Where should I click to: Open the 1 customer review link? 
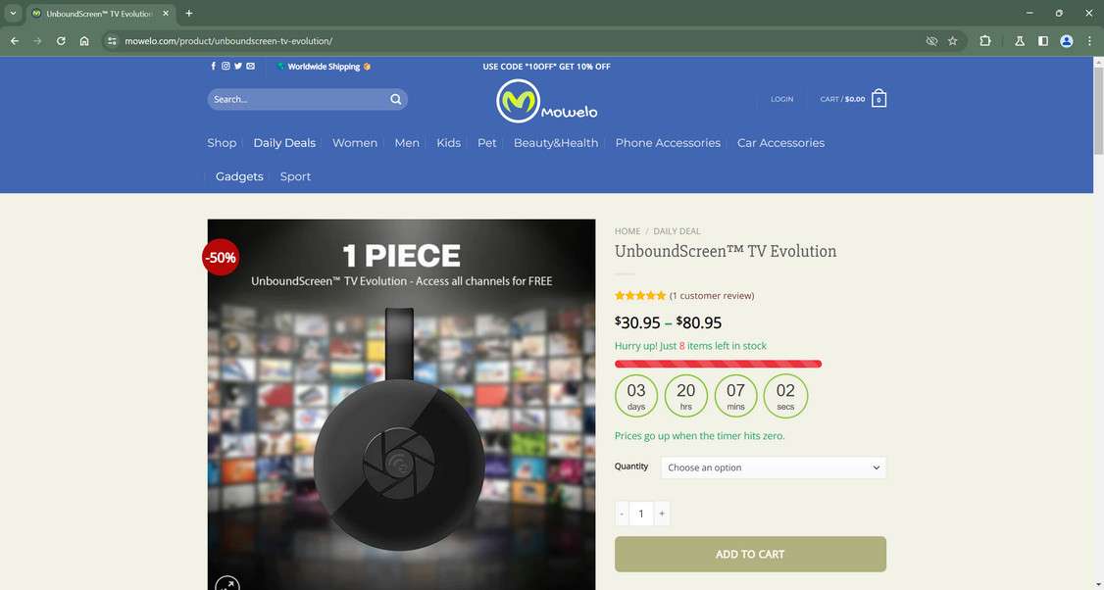pos(712,296)
